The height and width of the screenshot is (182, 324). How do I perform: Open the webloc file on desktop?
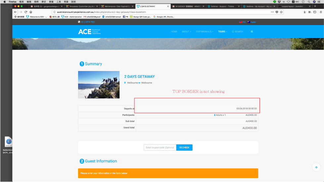[8, 142]
